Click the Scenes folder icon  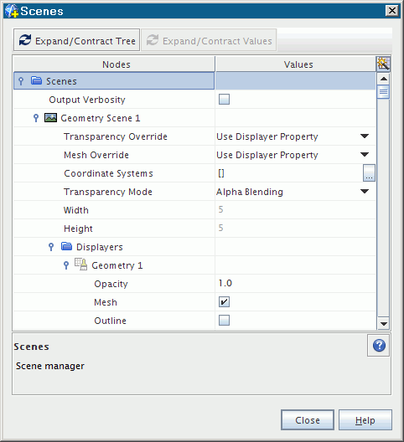pyautogui.click(x=36, y=81)
